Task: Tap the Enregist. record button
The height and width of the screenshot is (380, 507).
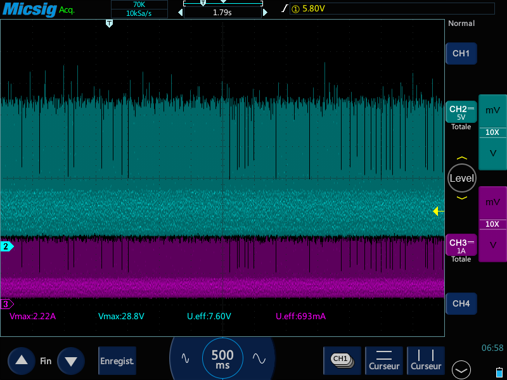Action: tap(117, 360)
